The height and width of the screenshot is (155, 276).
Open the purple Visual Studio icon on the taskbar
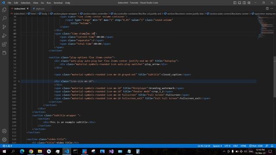coord(111,151)
